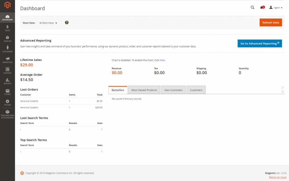The width and height of the screenshot is (289, 181).
Task: Open the admin search magnifier icon
Action: pyautogui.click(x=252, y=7)
